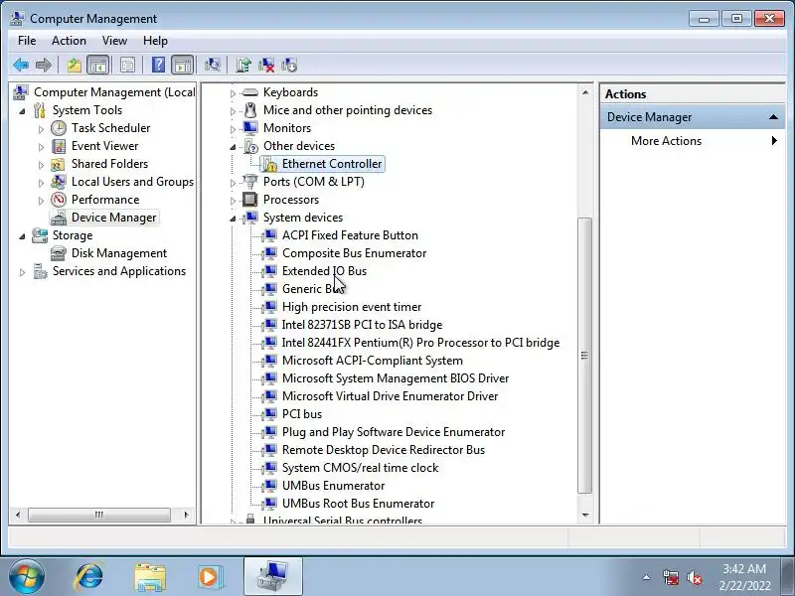Select the Event Viewer icon
795x596 pixels.
click(59, 146)
